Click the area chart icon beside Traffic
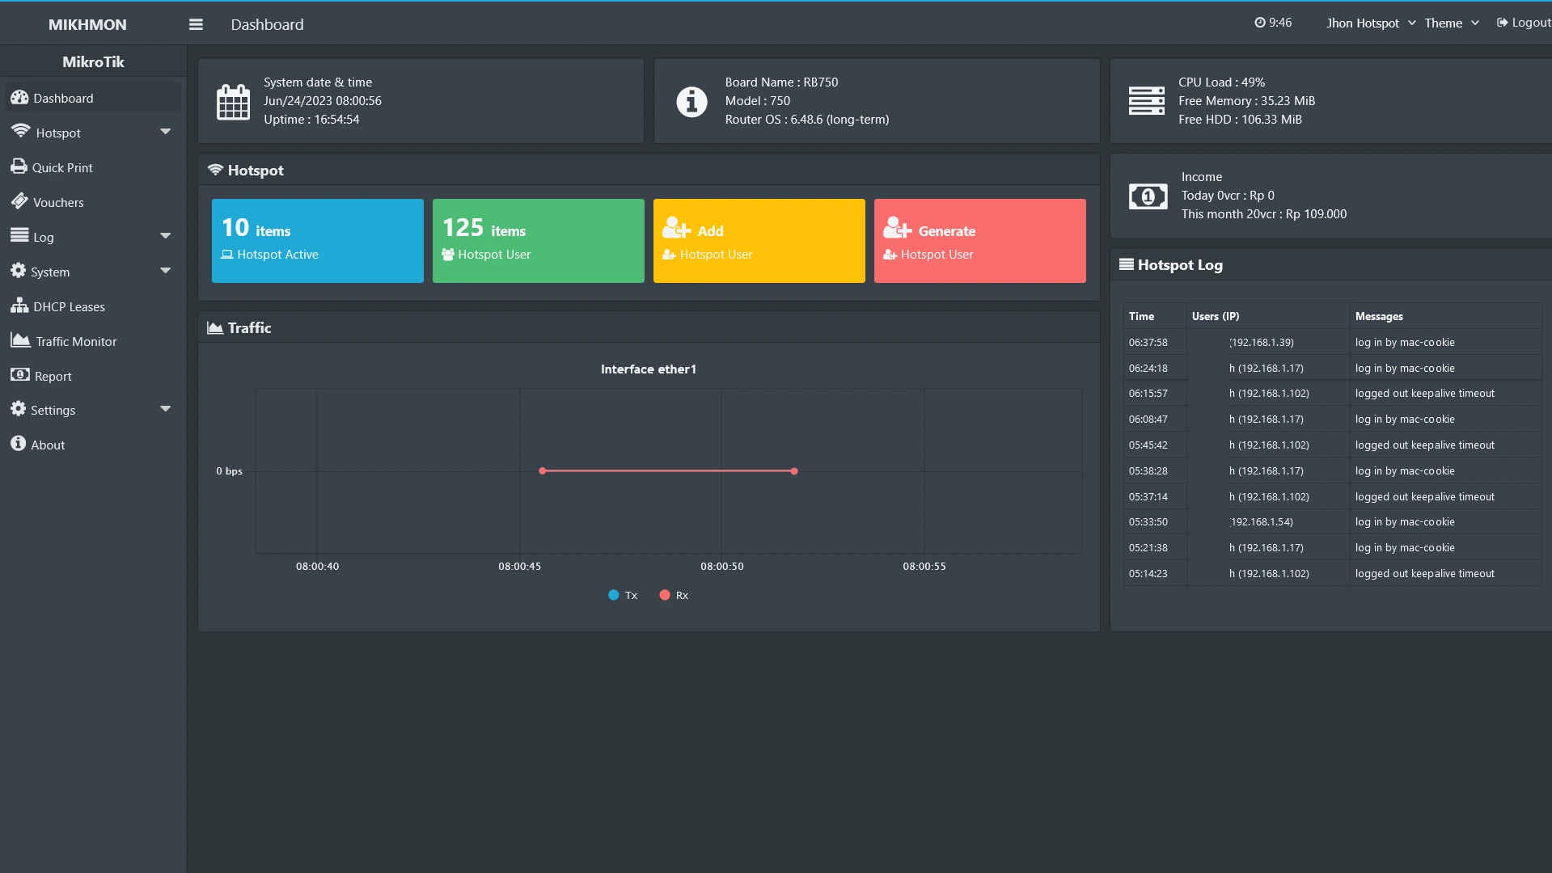Image resolution: width=1552 pixels, height=873 pixels. (x=215, y=327)
